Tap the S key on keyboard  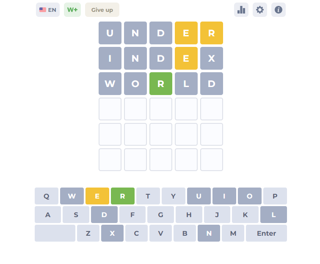coord(76,215)
